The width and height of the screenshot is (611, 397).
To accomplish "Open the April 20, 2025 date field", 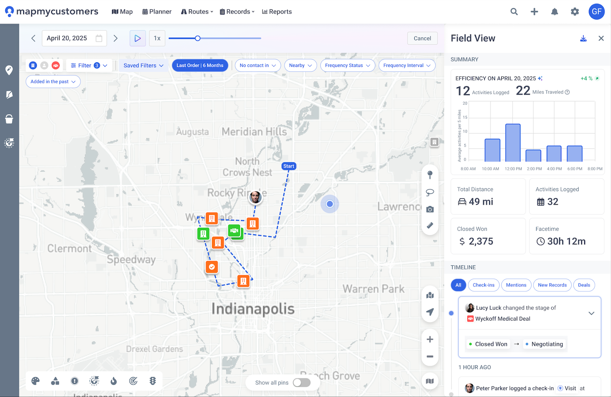I will [74, 38].
